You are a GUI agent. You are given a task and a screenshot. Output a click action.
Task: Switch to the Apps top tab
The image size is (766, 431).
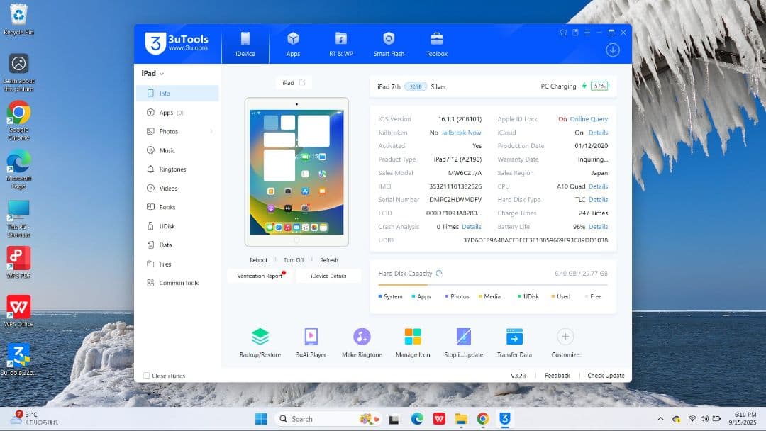coord(293,43)
